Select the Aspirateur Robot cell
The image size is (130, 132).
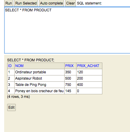39,78
